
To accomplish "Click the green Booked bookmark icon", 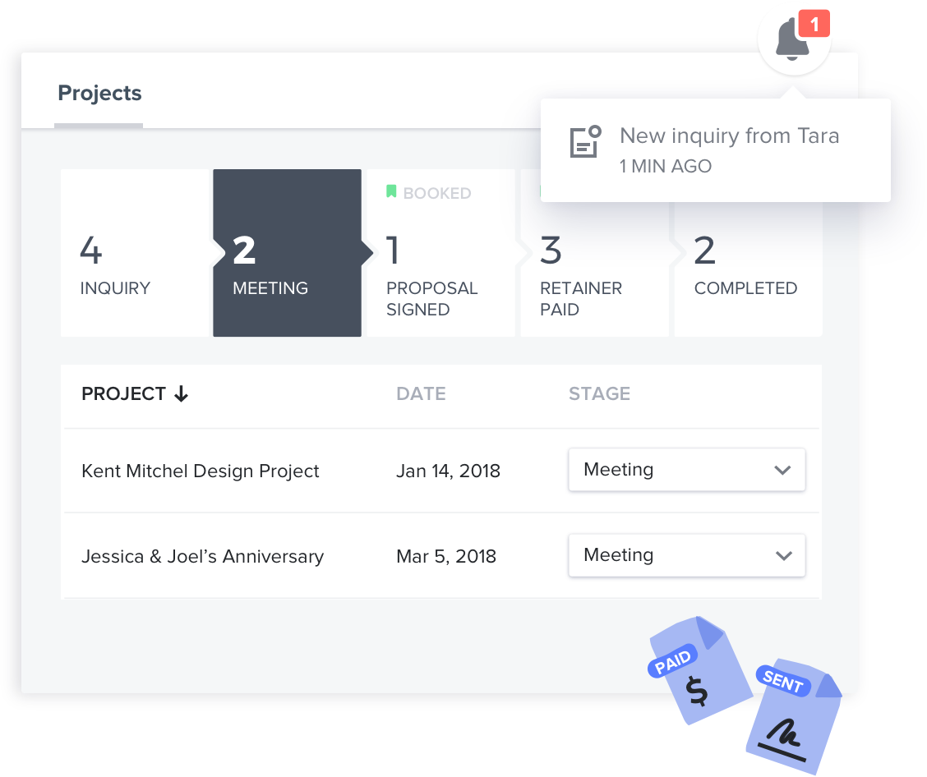I will pyautogui.click(x=391, y=191).
